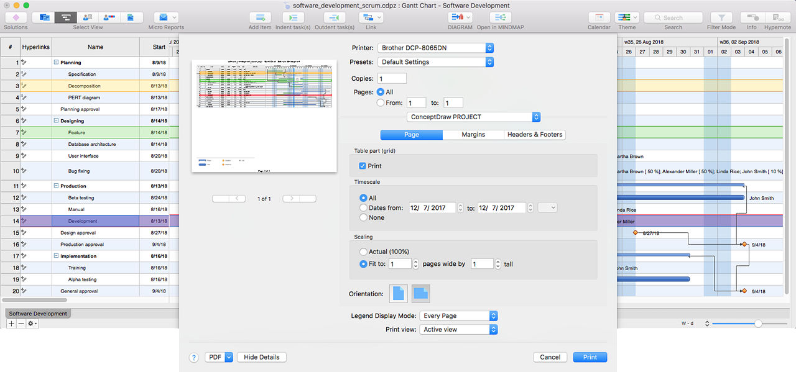Viewport: 796px width, 372px height.
Task: Select Scaling Fit to radio button
Action: [x=364, y=264]
